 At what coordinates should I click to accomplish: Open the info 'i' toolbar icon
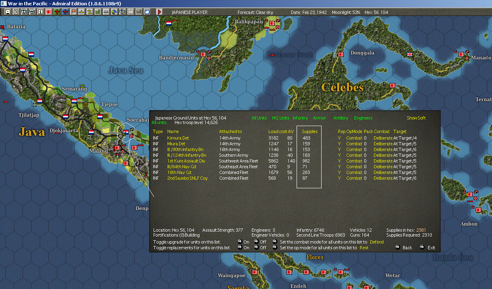point(40,12)
